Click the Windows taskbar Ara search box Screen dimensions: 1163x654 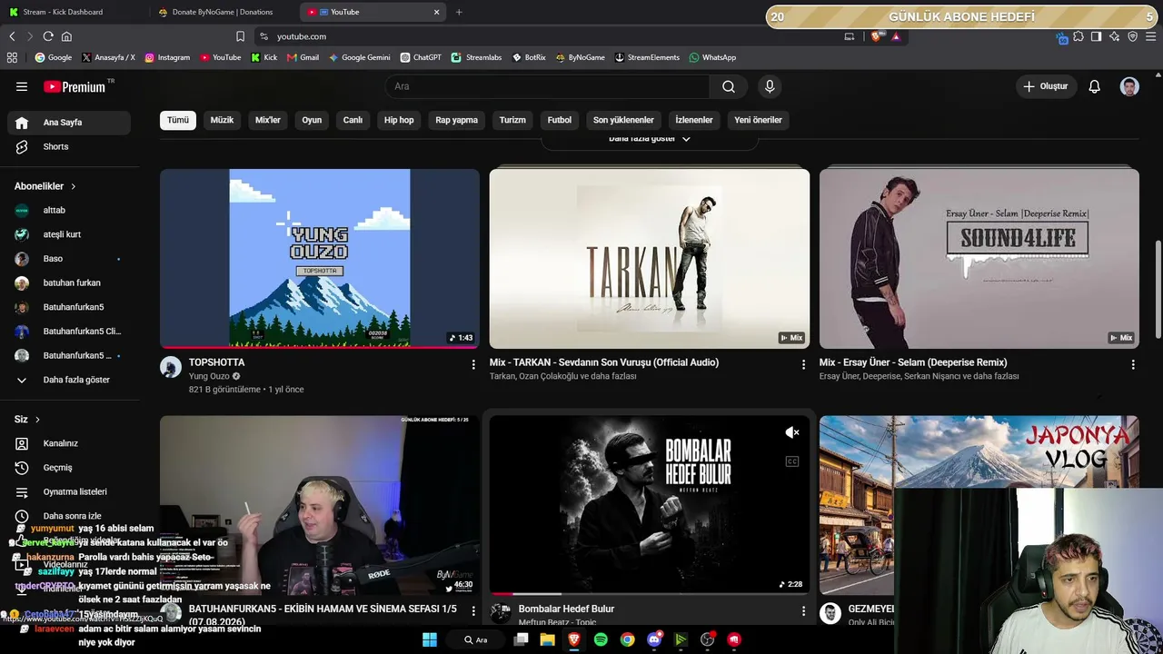click(x=477, y=639)
